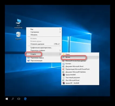115x106 pixels.
Task: Click the ZIP archive icon beside Архив ZIP - WinRAR
Action: point(64,83)
